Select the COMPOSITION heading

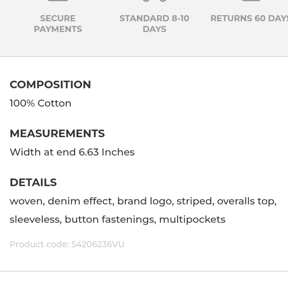coord(50,84)
